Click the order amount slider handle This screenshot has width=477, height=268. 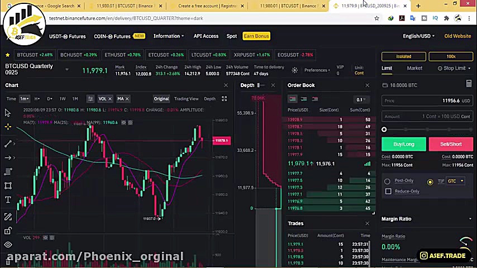[384, 130]
